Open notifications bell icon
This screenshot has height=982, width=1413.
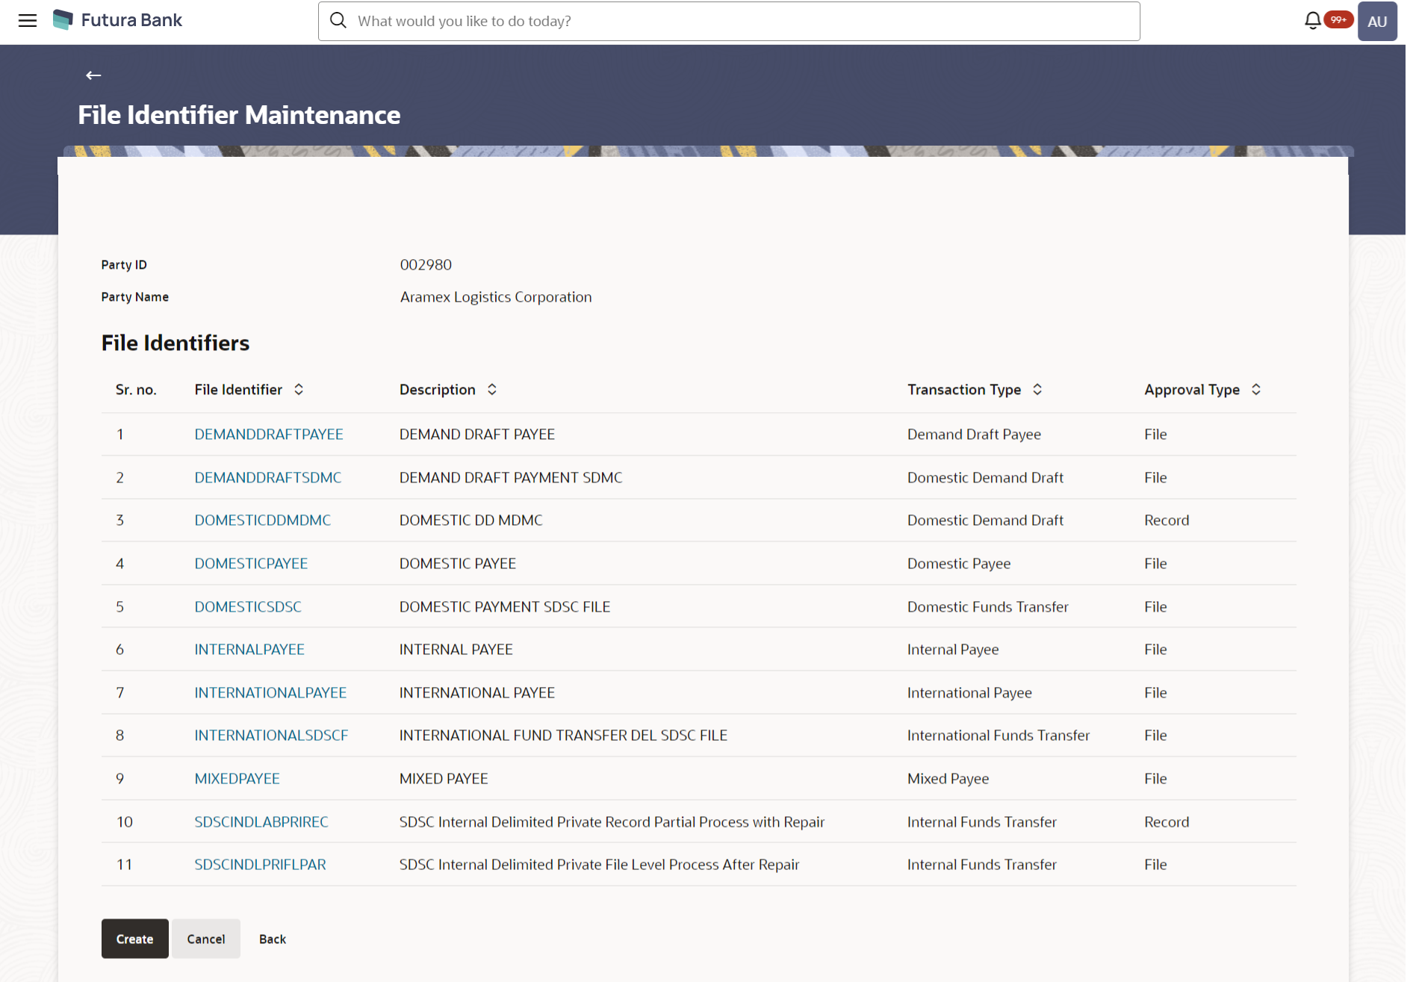(1312, 21)
